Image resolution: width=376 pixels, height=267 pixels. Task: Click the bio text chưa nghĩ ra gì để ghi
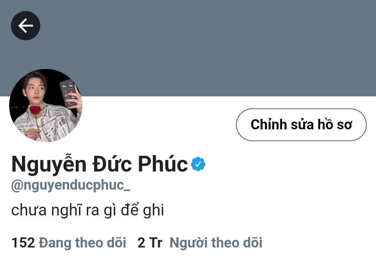click(x=87, y=210)
